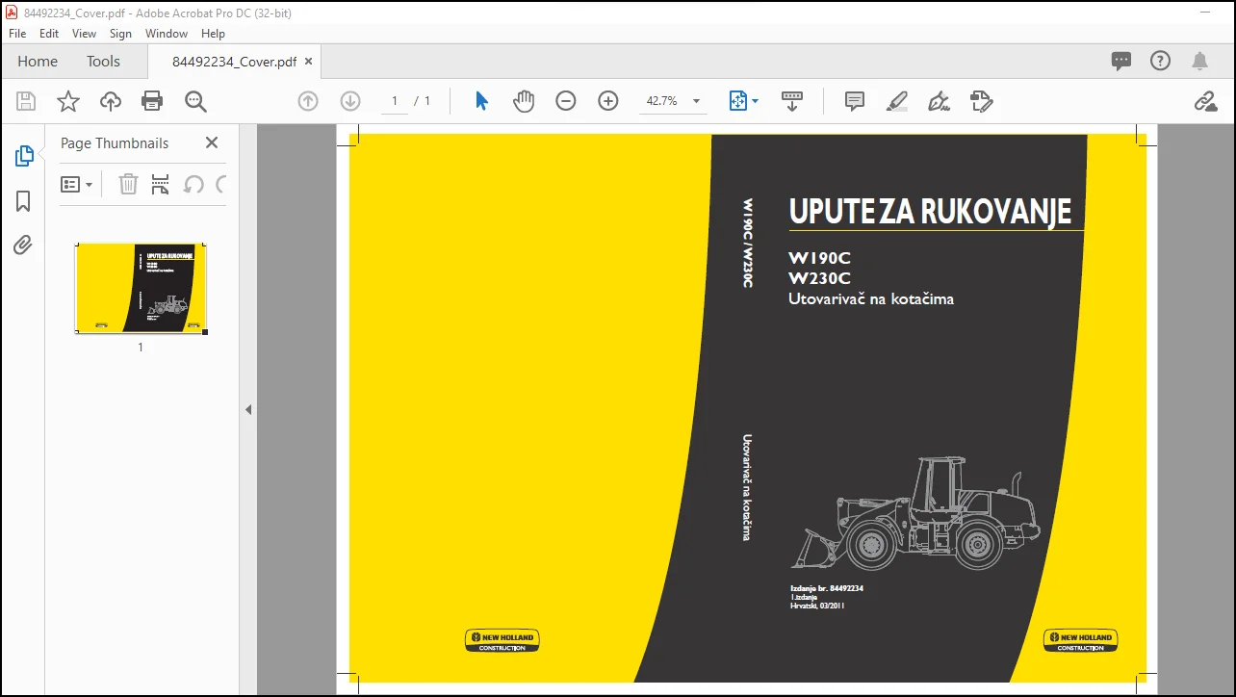Close the 84492234_Cover.pdf tab

click(308, 61)
